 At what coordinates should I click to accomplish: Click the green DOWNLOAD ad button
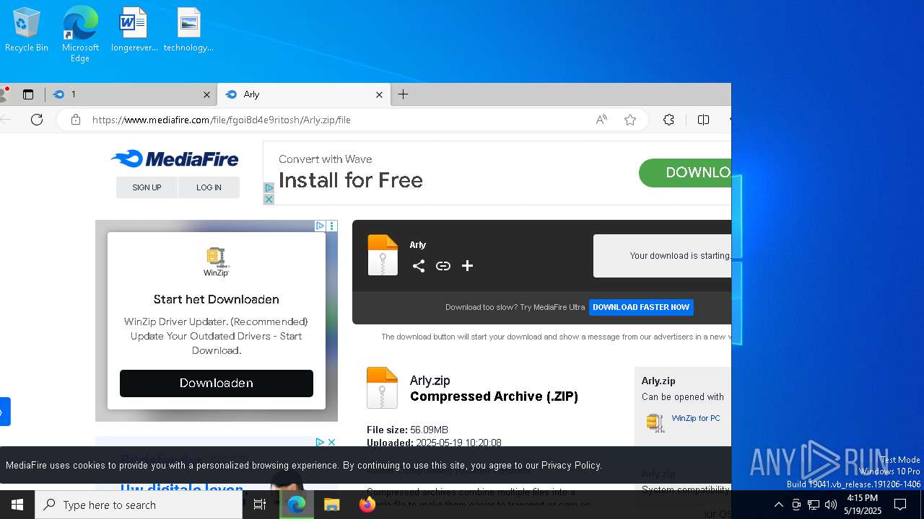(685, 173)
